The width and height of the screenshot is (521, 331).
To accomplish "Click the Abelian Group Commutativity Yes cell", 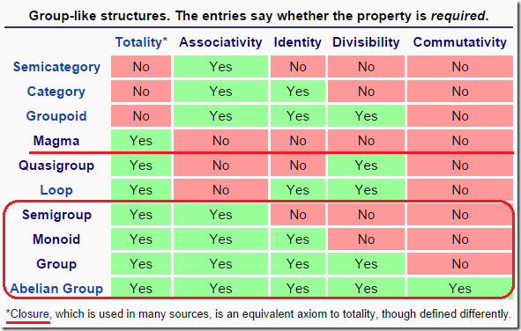I will 460,287.
